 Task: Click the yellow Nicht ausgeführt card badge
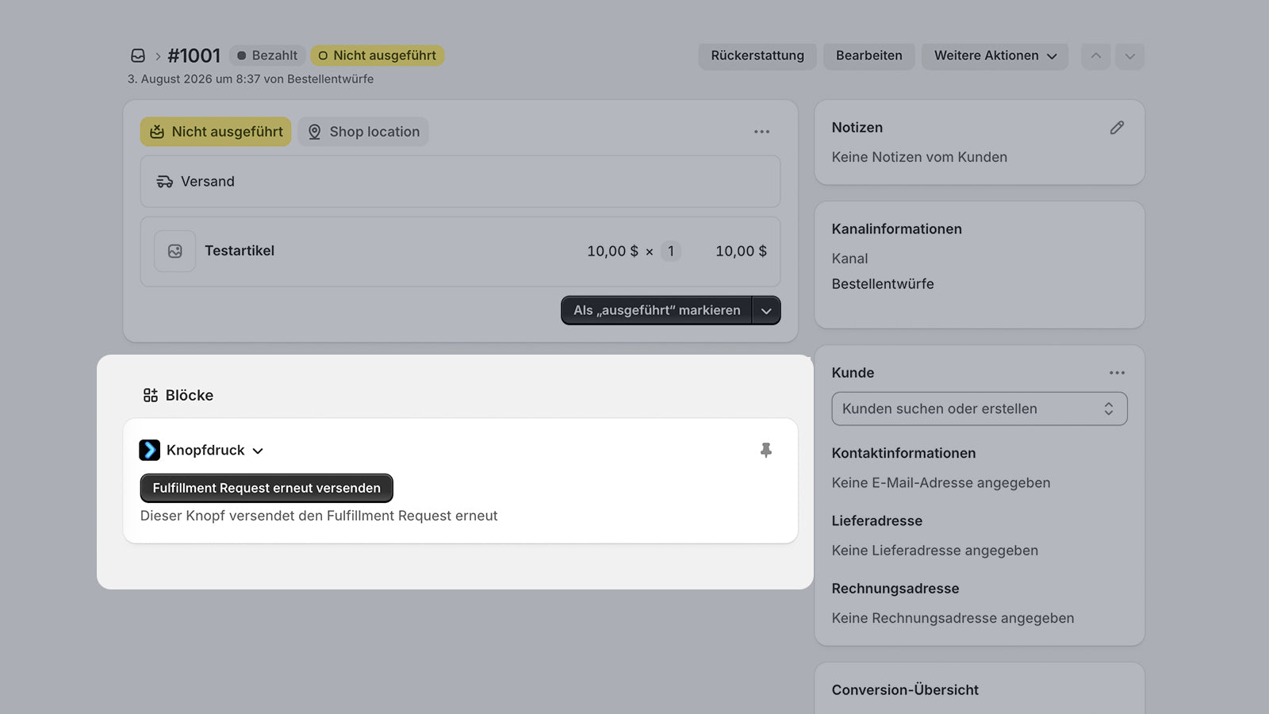click(216, 132)
